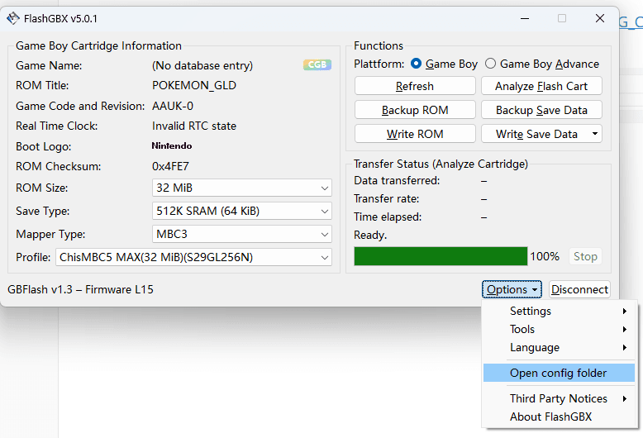
Task: Click the Analyze Flash Cart button
Action: click(x=541, y=86)
